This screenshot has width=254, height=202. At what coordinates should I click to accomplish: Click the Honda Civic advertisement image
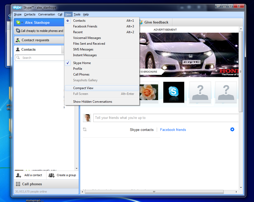click(x=189, y=55)
